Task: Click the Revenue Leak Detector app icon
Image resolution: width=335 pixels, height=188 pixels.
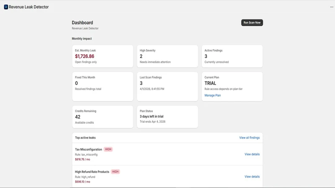Action: click(6, 7)
